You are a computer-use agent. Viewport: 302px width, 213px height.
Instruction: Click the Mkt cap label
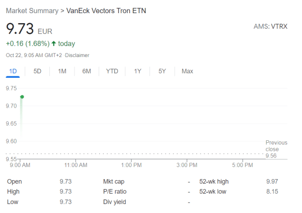click(x=113, y=182)
